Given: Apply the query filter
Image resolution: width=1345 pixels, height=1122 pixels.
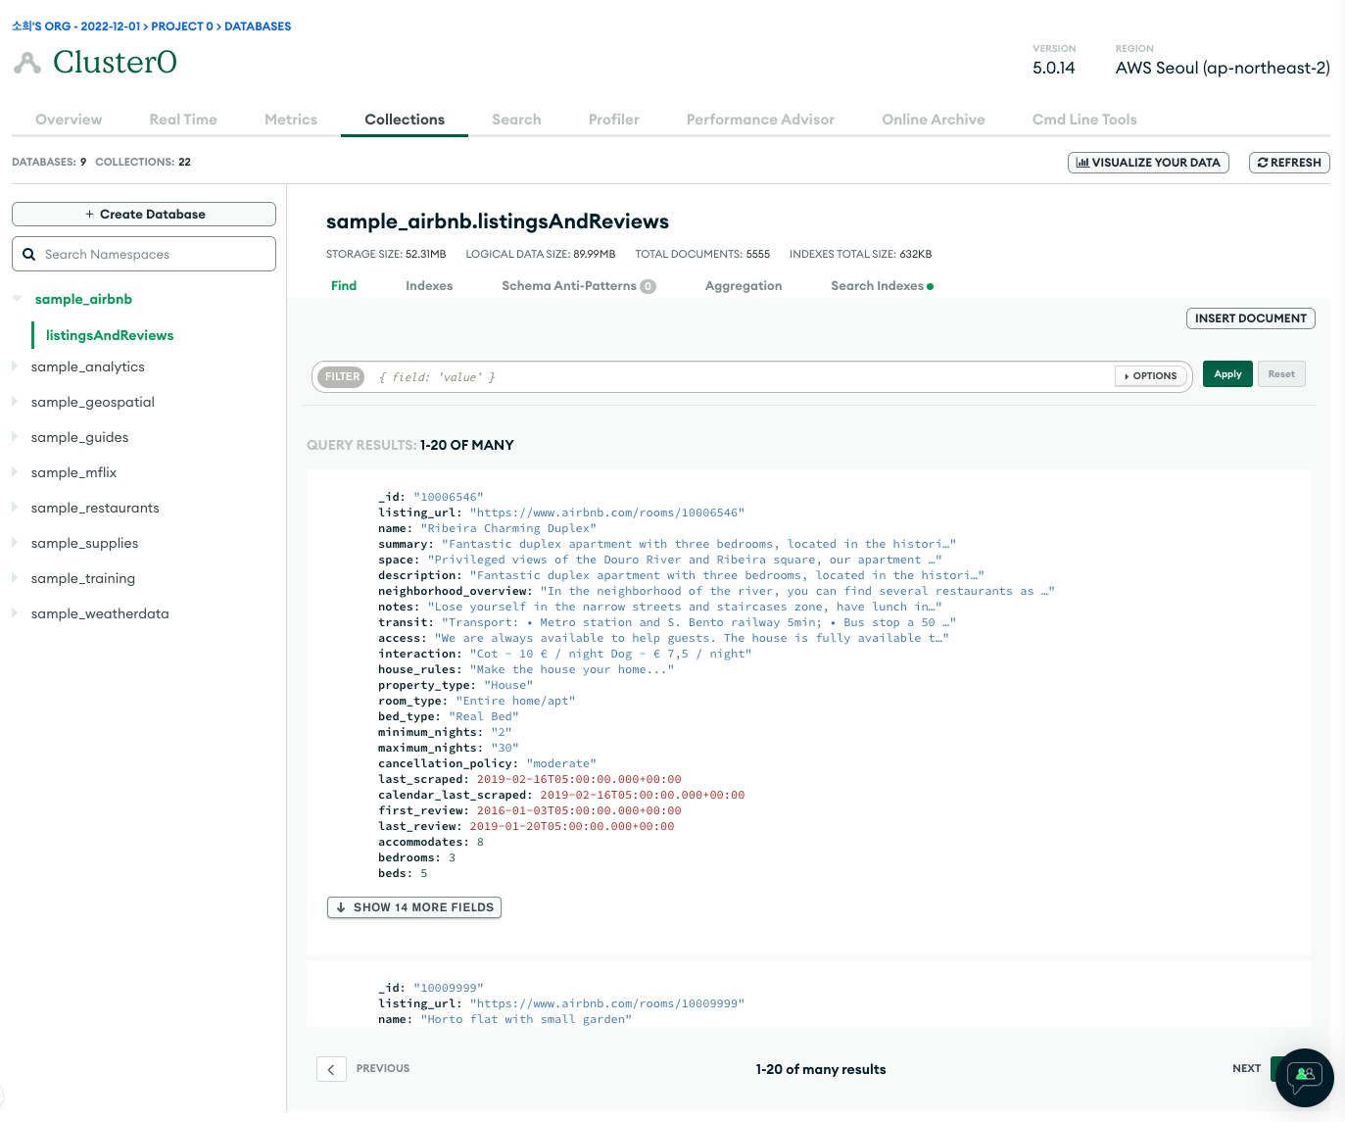Looking at the screenshot, I should pos(1227,374).
